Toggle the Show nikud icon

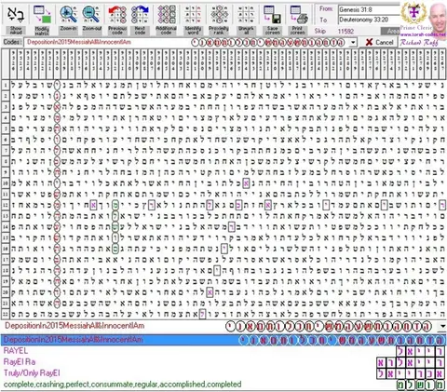click(x=16, y=15)
